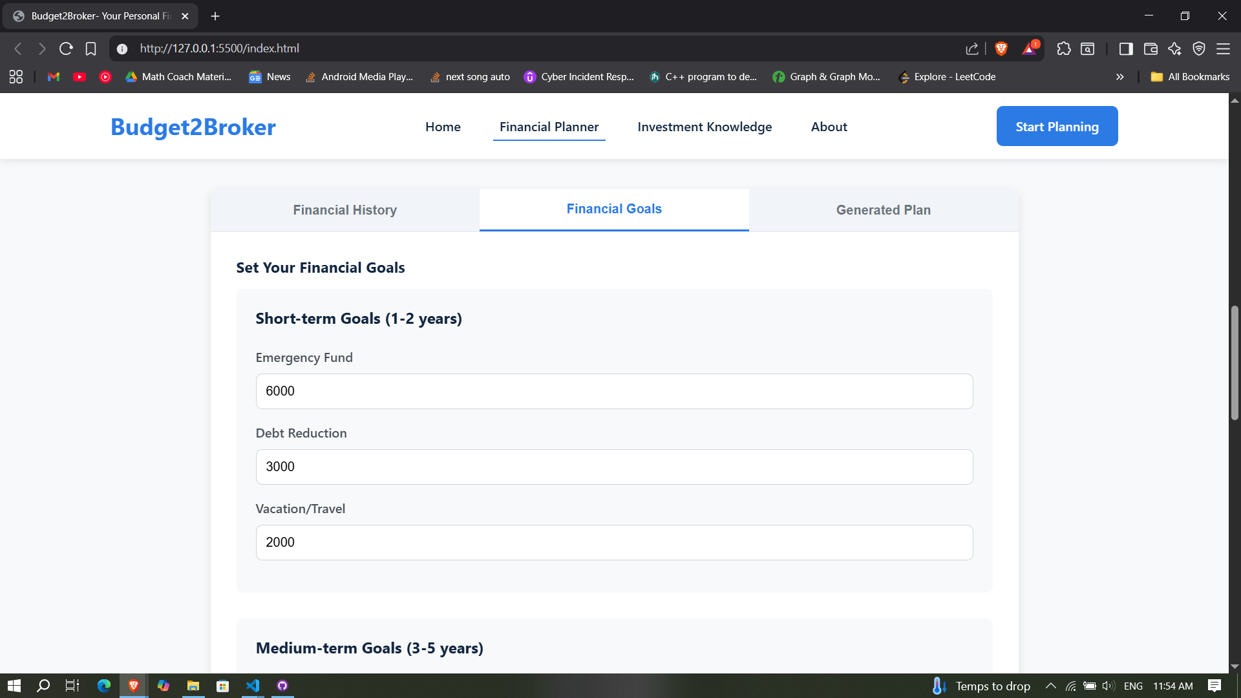
Task: Open the Brave Rewards triangle icon
Action: coord(1029,48)
